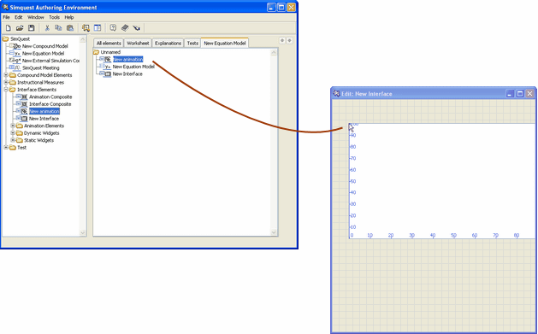The height and width of the screenshot is (334, 538).
Task: Expand the Instructional Measures folder
Action: coord(6,82)
